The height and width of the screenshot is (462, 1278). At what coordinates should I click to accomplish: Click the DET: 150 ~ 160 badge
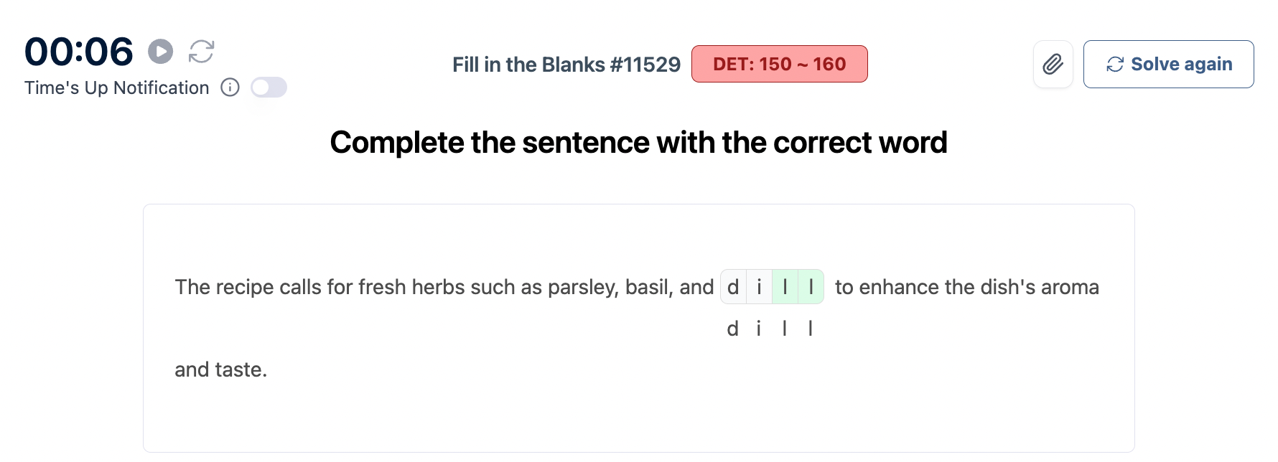(779, 64)
